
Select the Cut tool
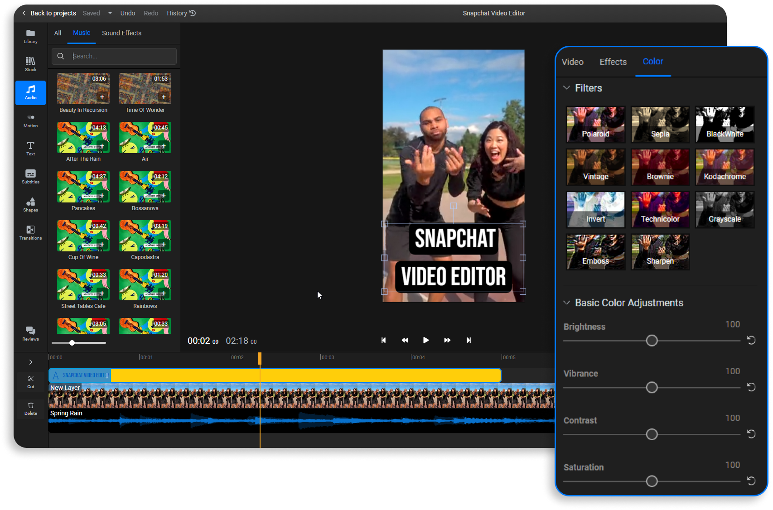(x=30, y=381)
